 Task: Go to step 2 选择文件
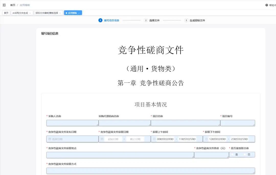pyautogui.click(x=154, y=20)
